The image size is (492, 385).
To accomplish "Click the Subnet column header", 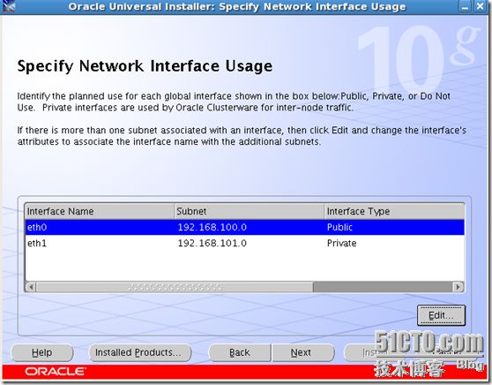I will pyautogui.click(x=250, y=211).
